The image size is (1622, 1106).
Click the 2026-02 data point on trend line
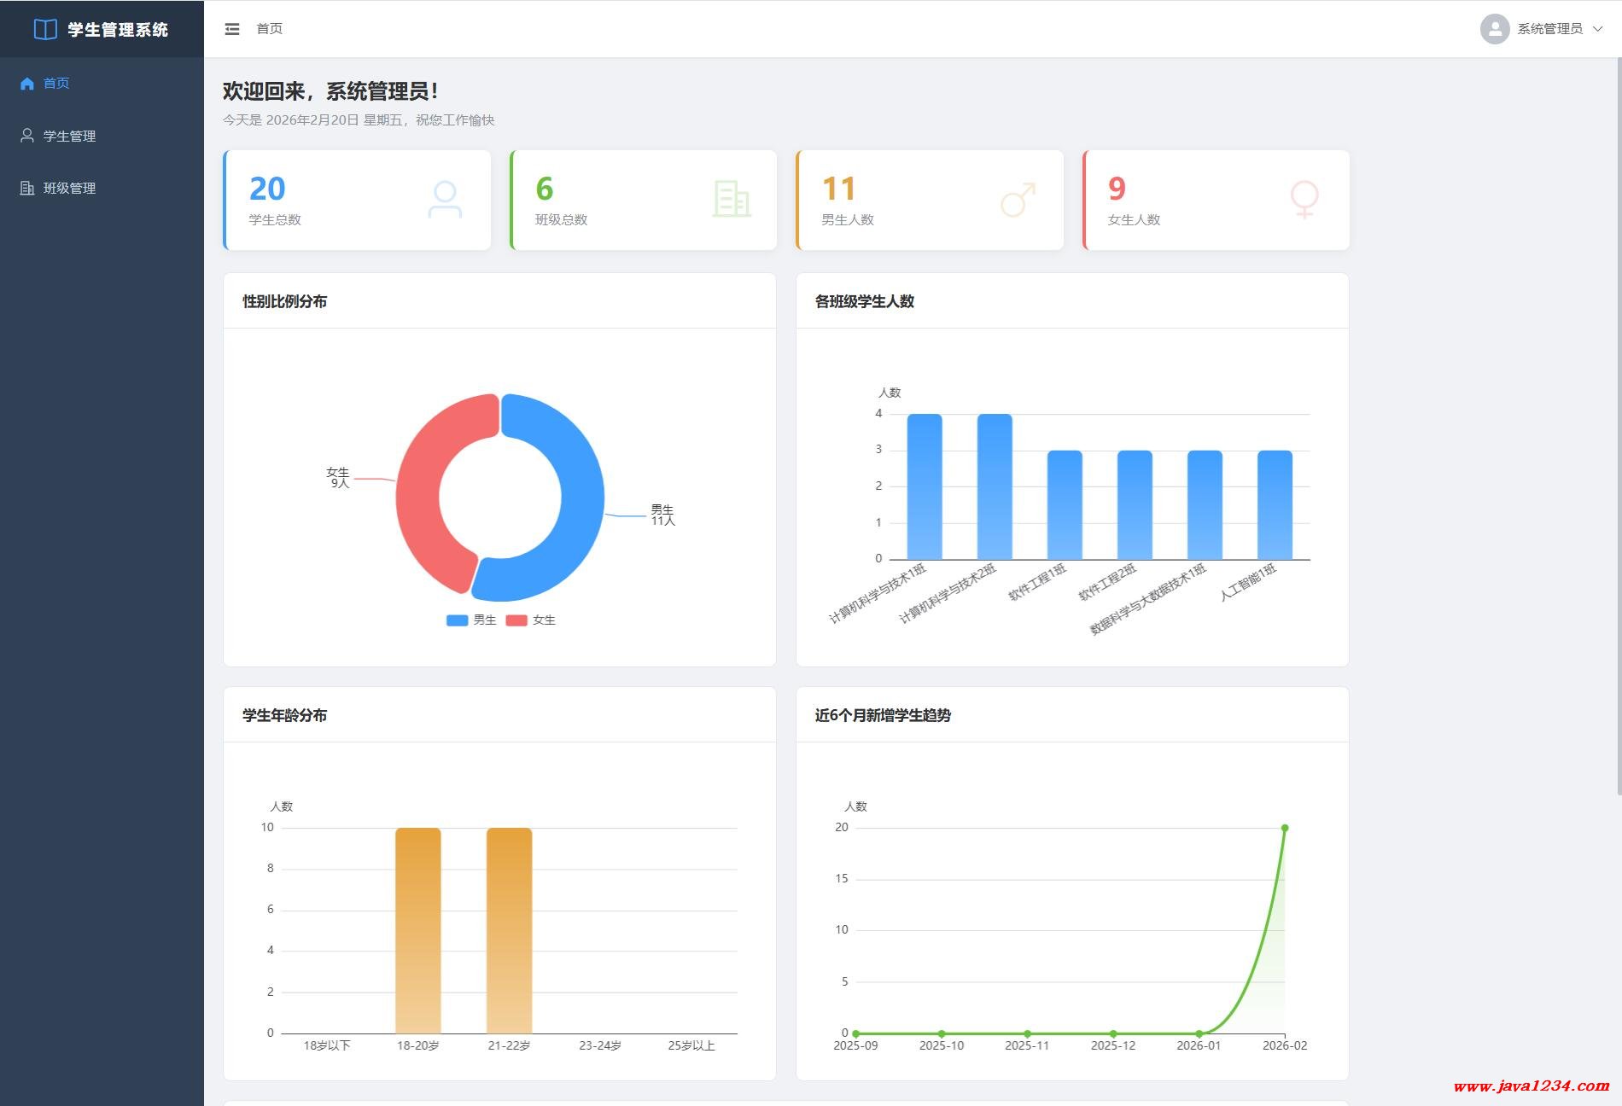click(x=1285, y=828)
